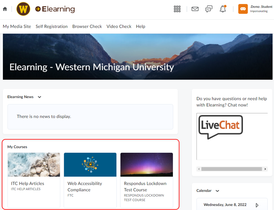Click the right scroll arrow under LiveChat

pos(266,169)
